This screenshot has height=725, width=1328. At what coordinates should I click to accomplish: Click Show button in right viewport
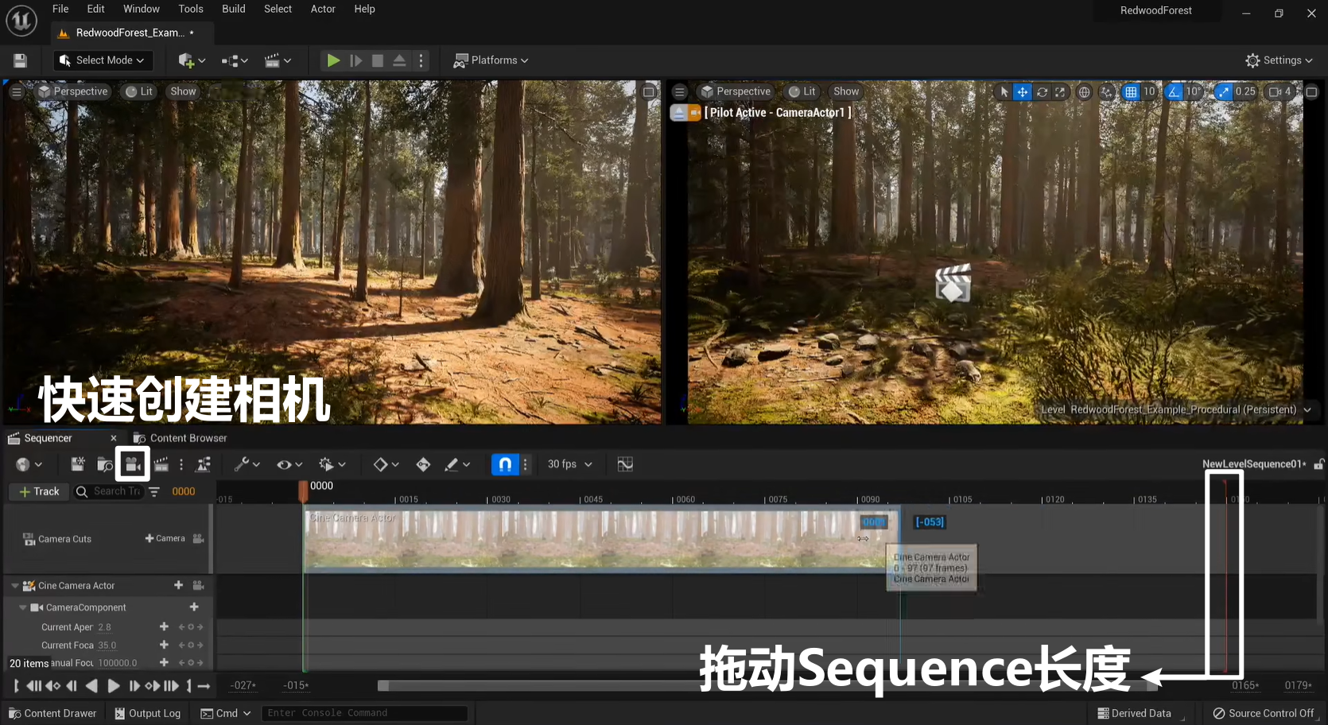pos(846,91)
